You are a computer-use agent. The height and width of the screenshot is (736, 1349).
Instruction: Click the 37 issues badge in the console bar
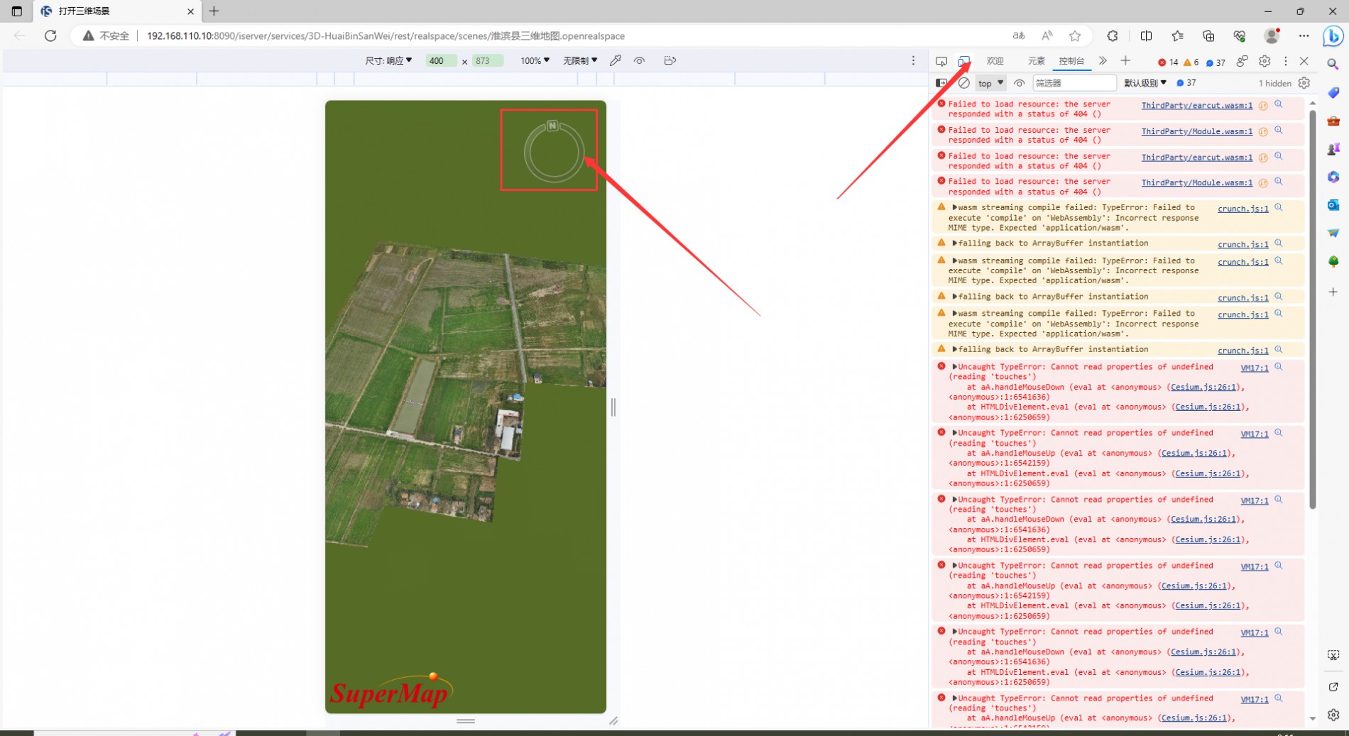1186,83
